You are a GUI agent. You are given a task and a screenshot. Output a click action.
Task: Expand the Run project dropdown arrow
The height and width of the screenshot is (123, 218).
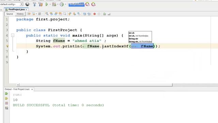(50, 4)
